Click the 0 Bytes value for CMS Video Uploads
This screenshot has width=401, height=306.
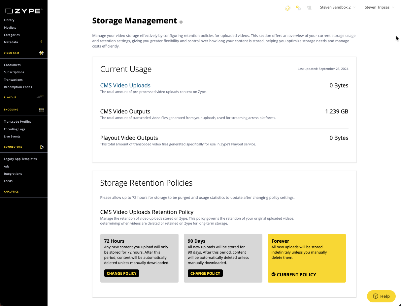pyautogui.click(x=339, y=85)
